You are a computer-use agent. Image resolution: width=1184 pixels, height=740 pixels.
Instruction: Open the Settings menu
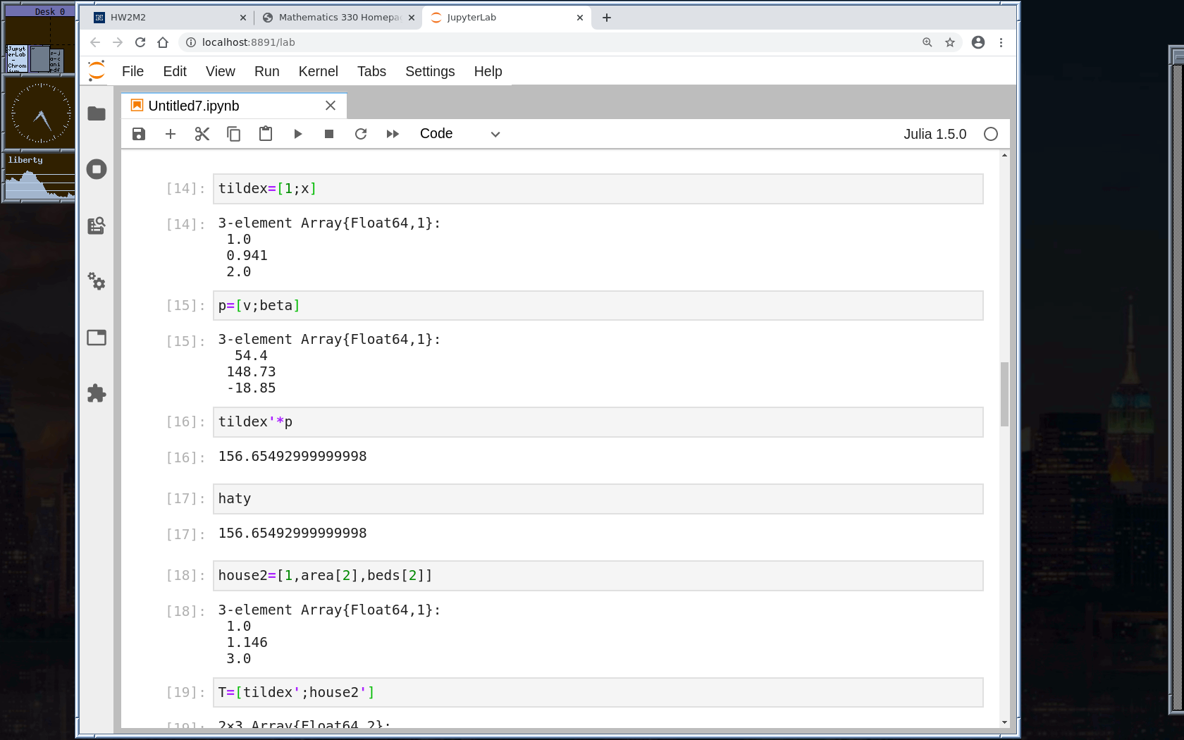(430, 71)
